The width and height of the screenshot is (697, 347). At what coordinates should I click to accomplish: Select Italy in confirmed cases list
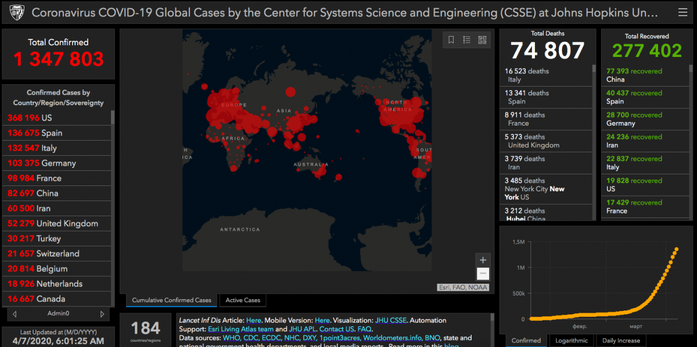click(56, 148)
